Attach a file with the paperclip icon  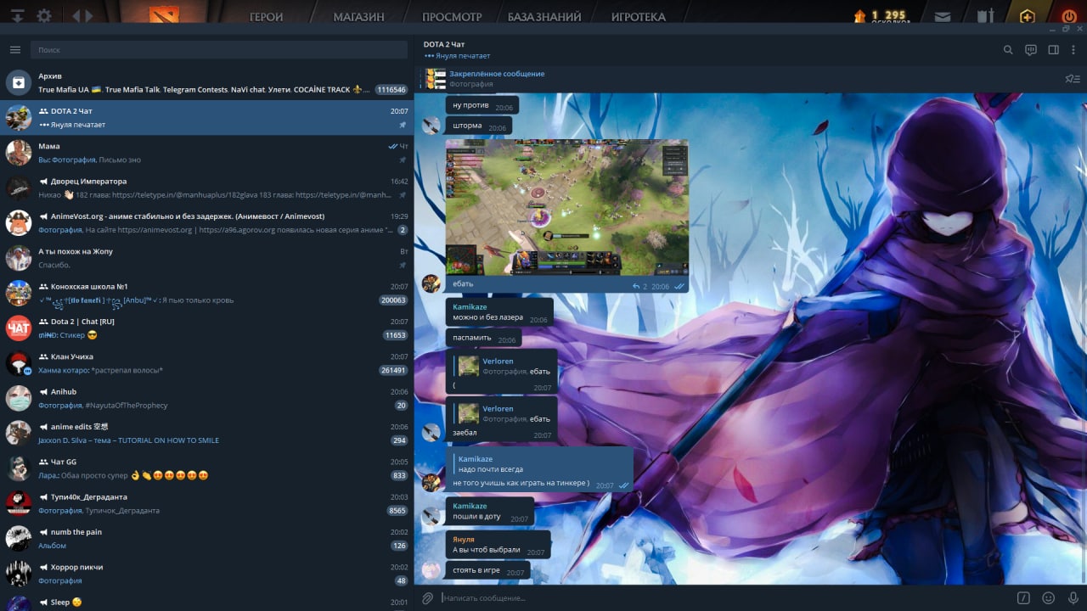pos(428,598)
